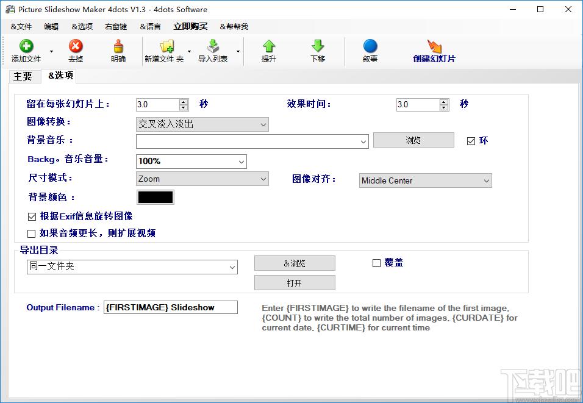Click the blue 叙事 circle icon
The width and height of the screenshot is (583, 403).
[x=370, y=46]
